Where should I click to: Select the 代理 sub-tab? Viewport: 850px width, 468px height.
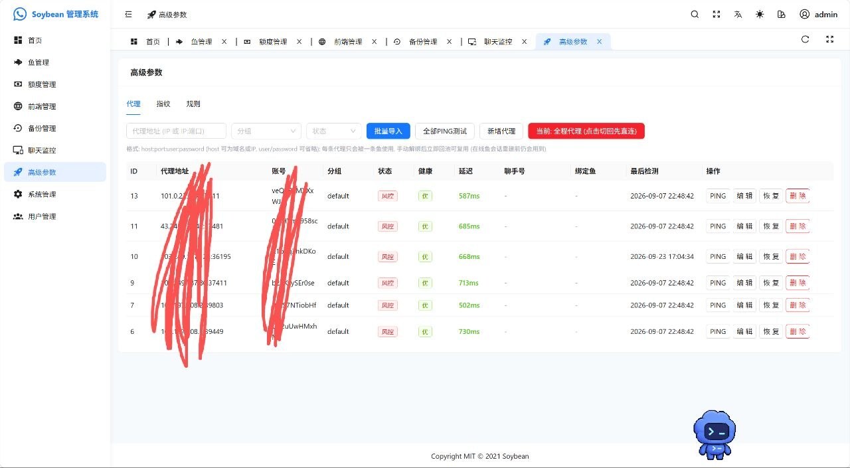tap(133, 104)
